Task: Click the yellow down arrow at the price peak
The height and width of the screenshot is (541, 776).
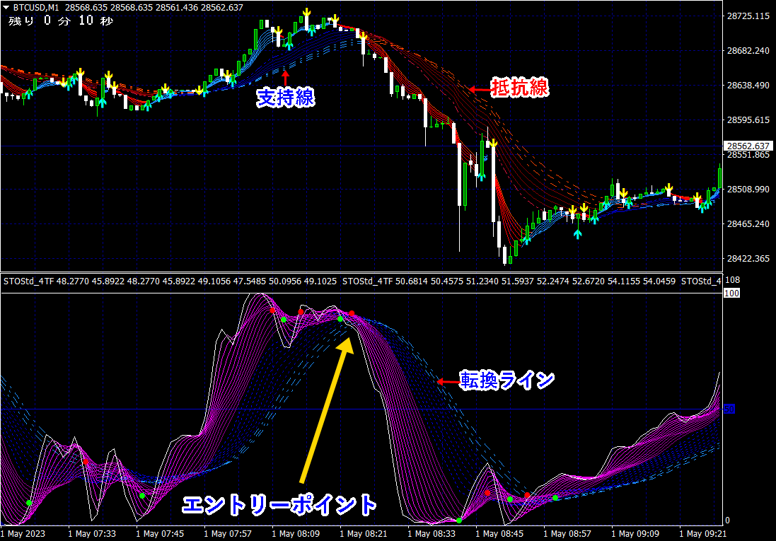Action: (x=307, y=13)
